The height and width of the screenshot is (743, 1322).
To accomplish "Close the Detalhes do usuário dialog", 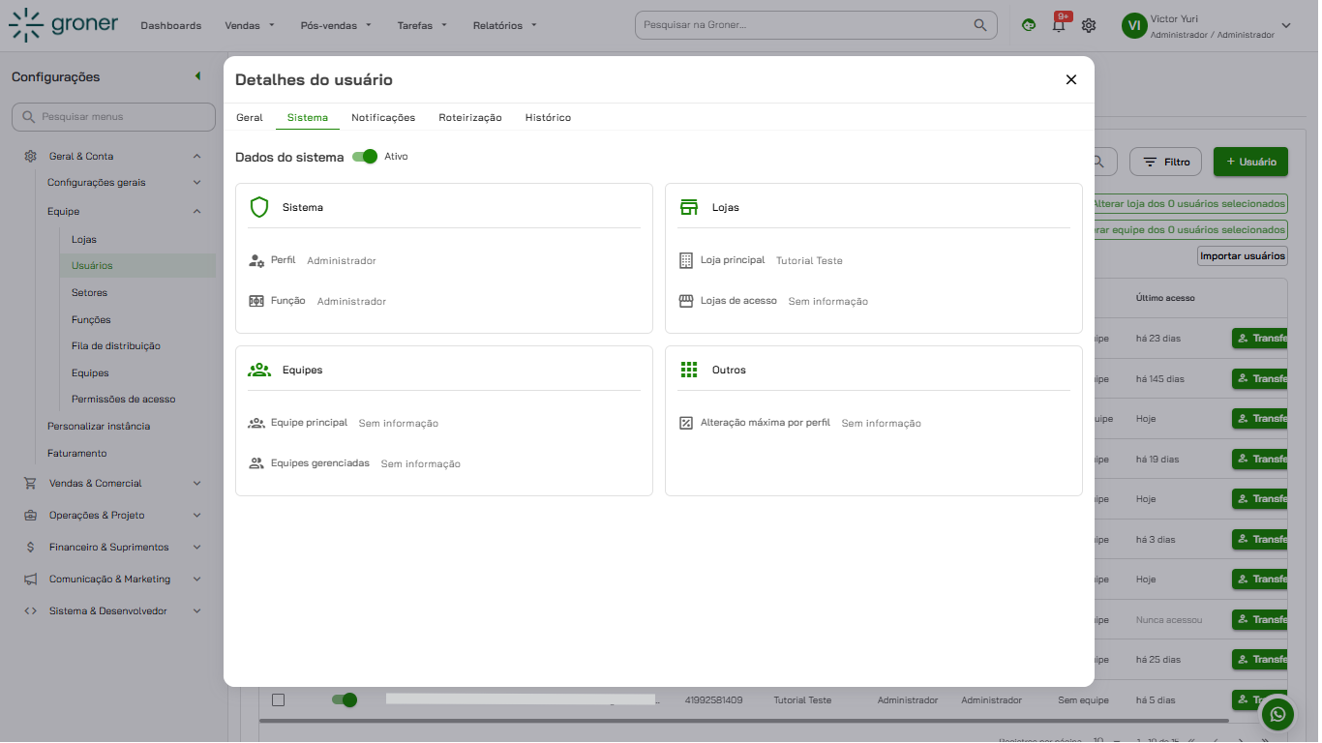I will 1071,79.
